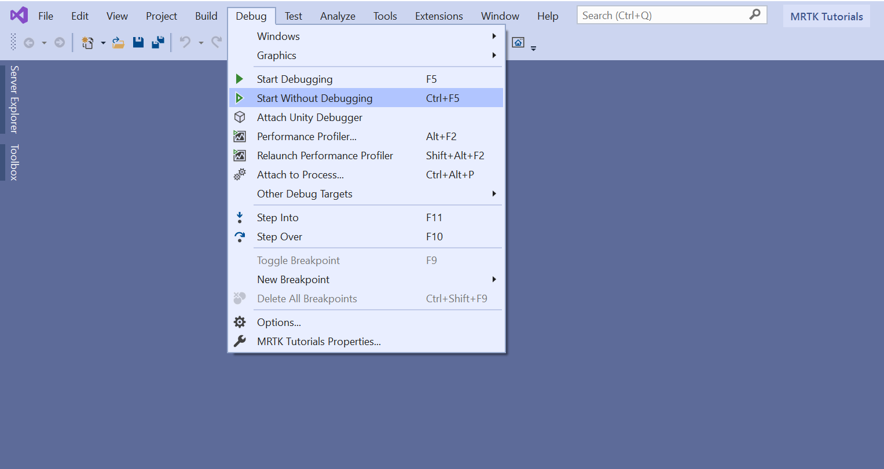This screenshot has width=884, height=469.
Task: Click the Navigate Backward arrow icon
Action: tap(29, 42)
